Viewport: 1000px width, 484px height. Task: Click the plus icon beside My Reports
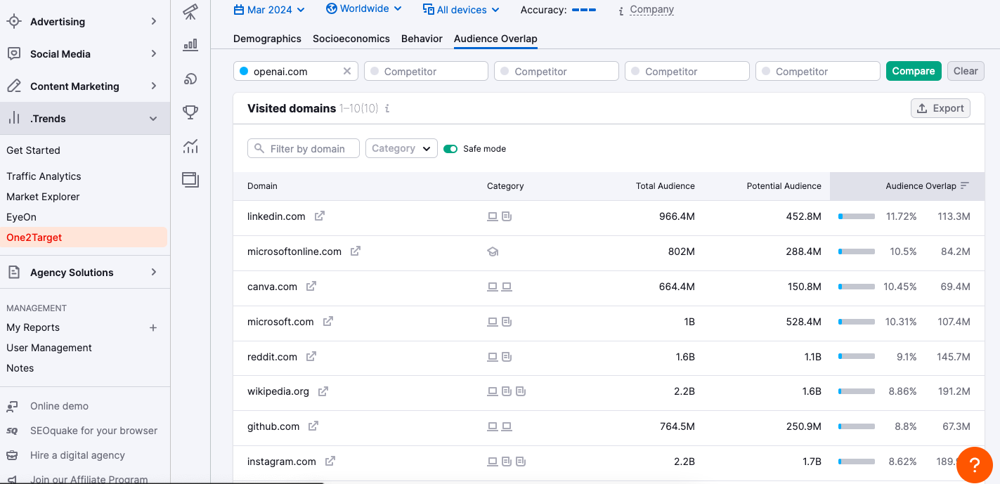pyautogui.click(x=153, y=327)
